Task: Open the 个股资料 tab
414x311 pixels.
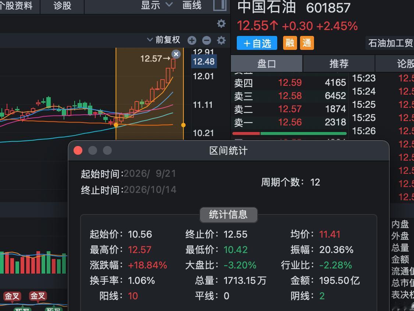Action: click(x=16, y=6)
